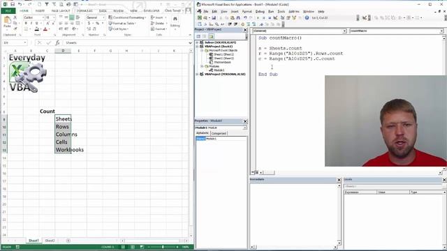Image resolution: width=447 pixels, height=251 pixels.
Task: Select cell containing Workbooks
Action: pyautogui.click(x=63, y=150)
